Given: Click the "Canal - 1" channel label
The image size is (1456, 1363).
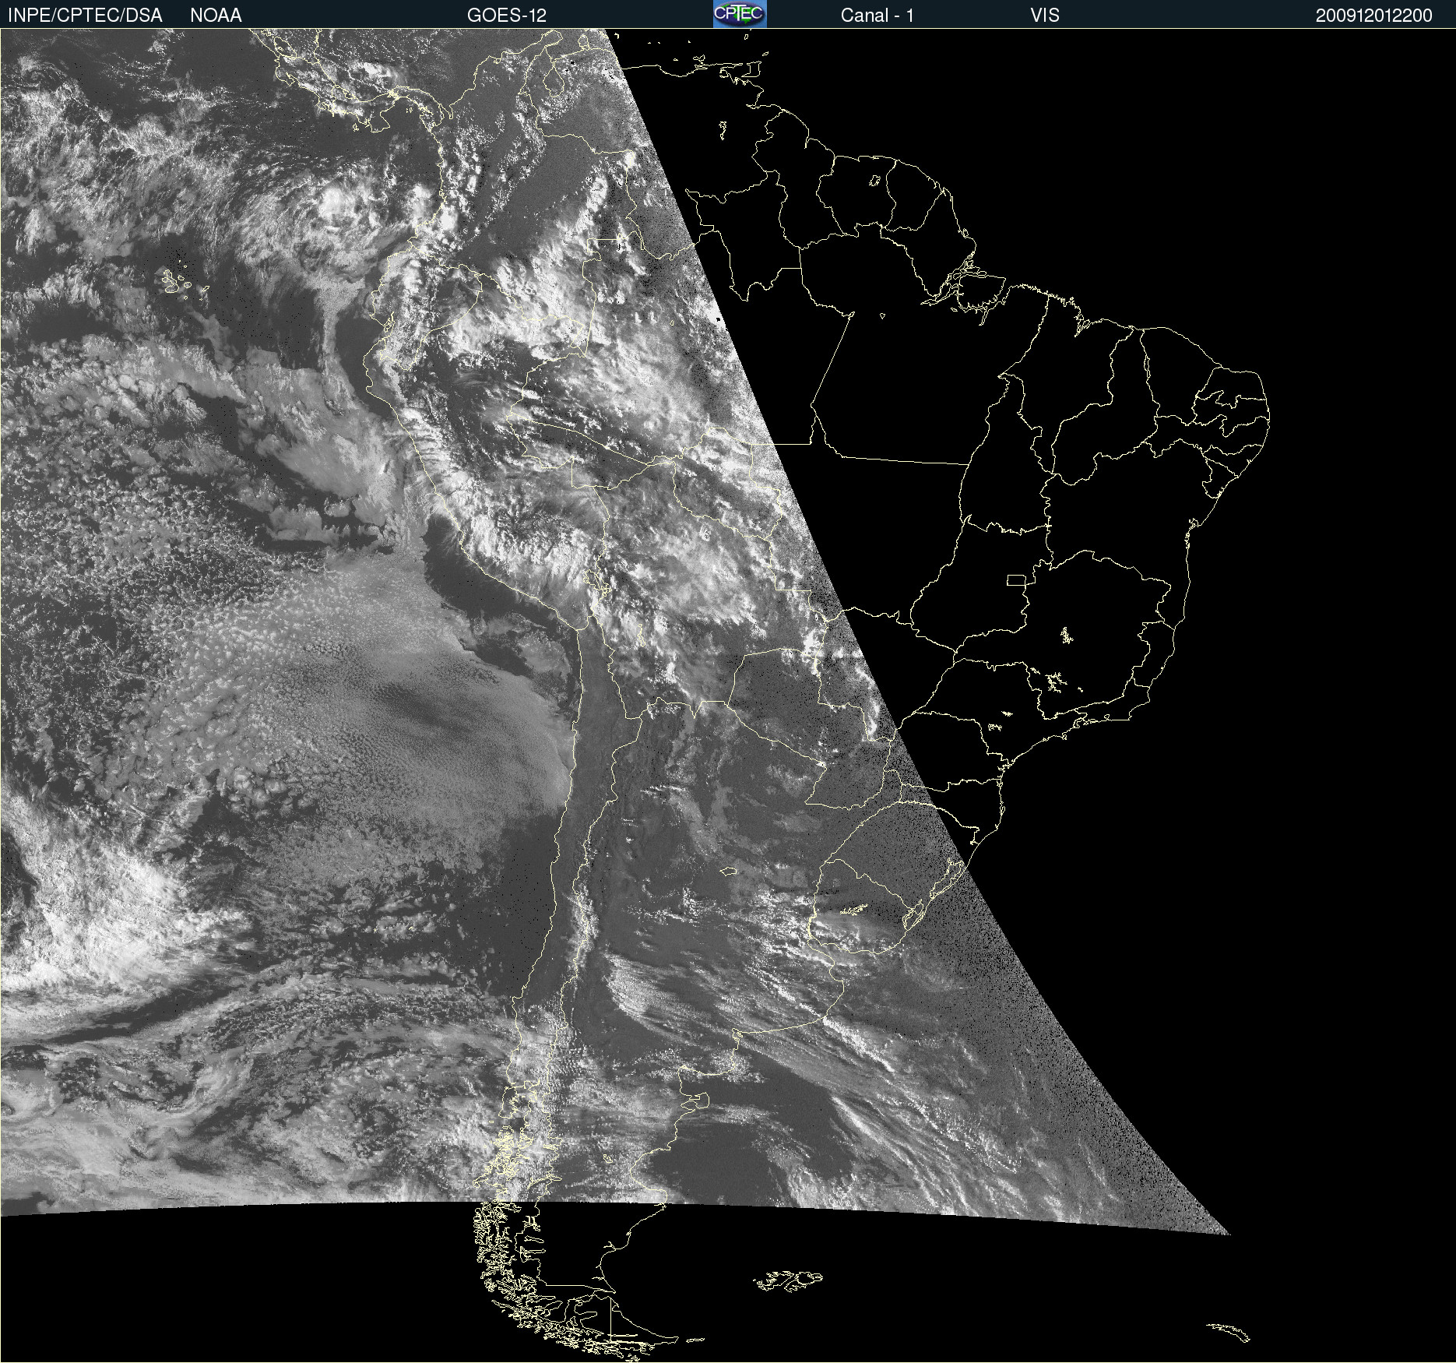Looking at the screenshot, I should click(x=877, y=16).
